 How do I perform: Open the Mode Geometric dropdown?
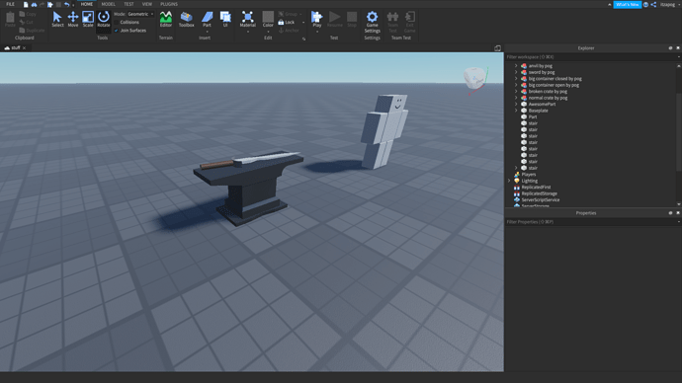(140, 14)
